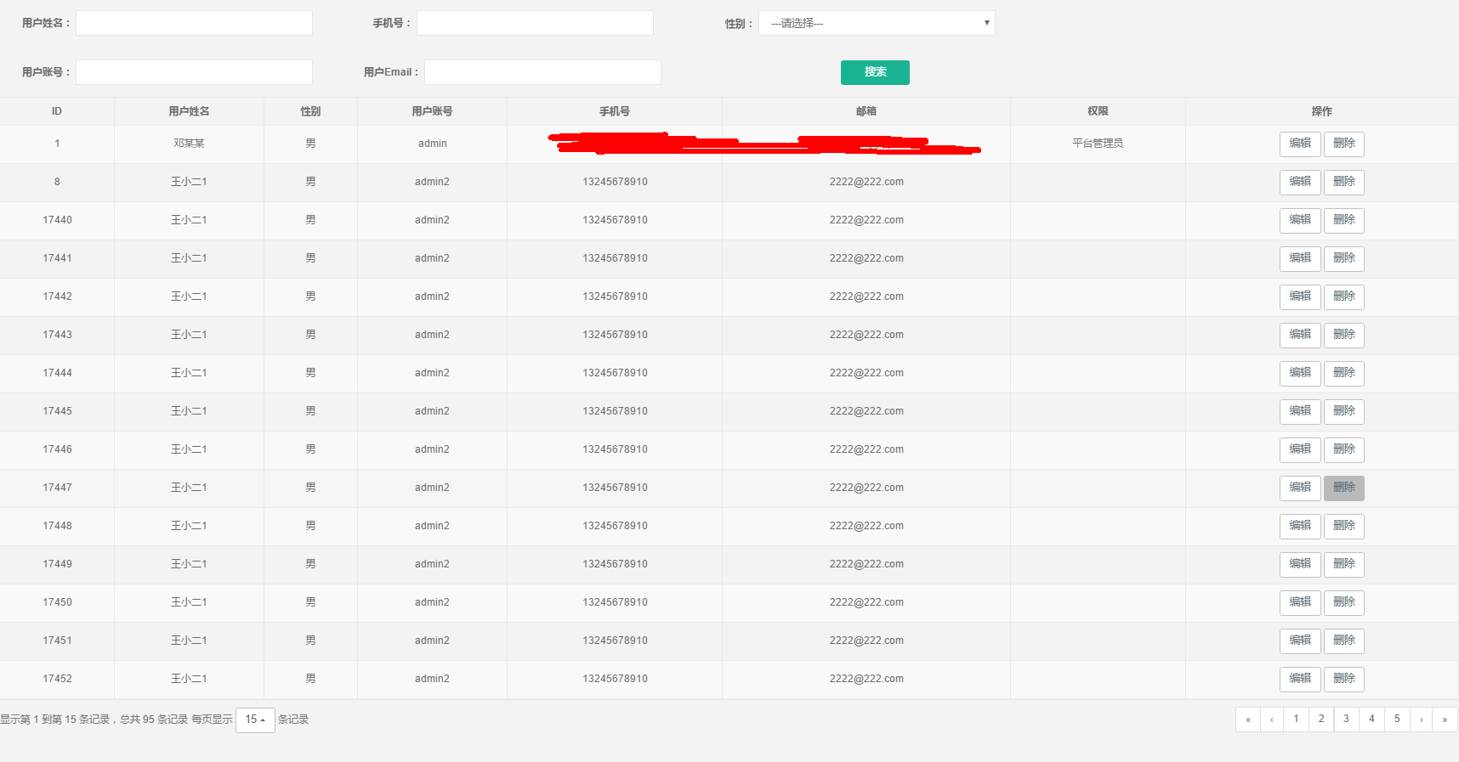Edit user record 17449
Image resolution: width=1459 pixels, height=762 pixels.
pos(1300,564)
